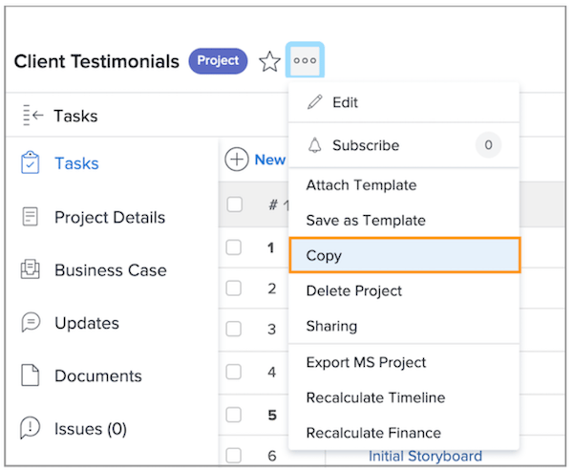Open Project Details sidebar icon
This screenshot has height=471, width=573.
(30, 217)
